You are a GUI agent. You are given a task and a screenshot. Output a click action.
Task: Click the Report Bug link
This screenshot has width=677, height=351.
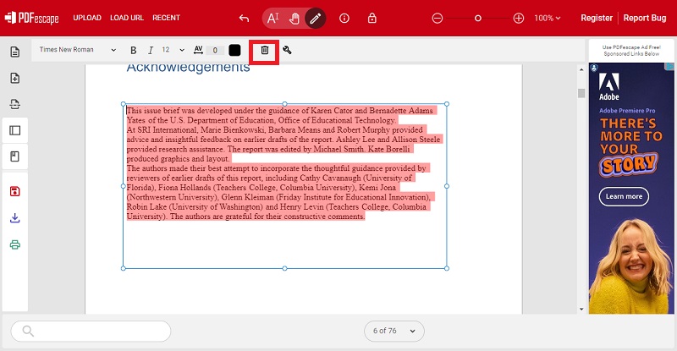click(645, 18)
